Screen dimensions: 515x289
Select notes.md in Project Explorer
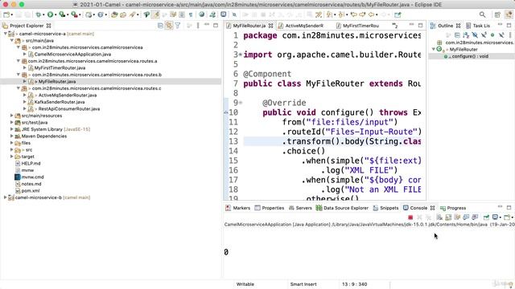tap(31, 184)
